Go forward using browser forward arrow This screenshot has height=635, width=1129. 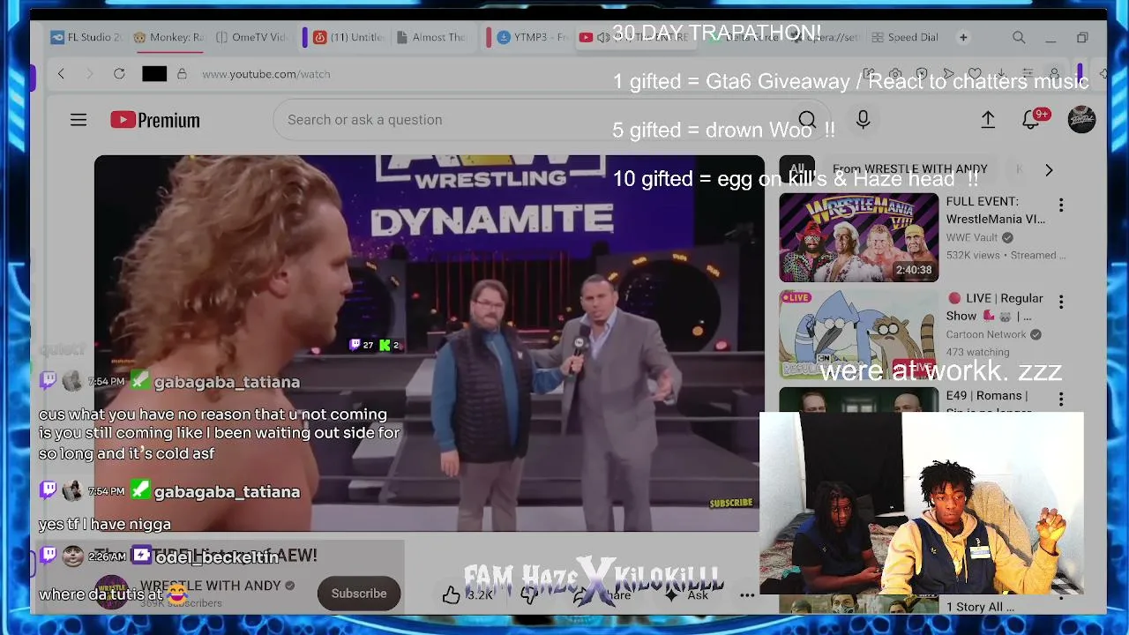(x=89, y=74)
